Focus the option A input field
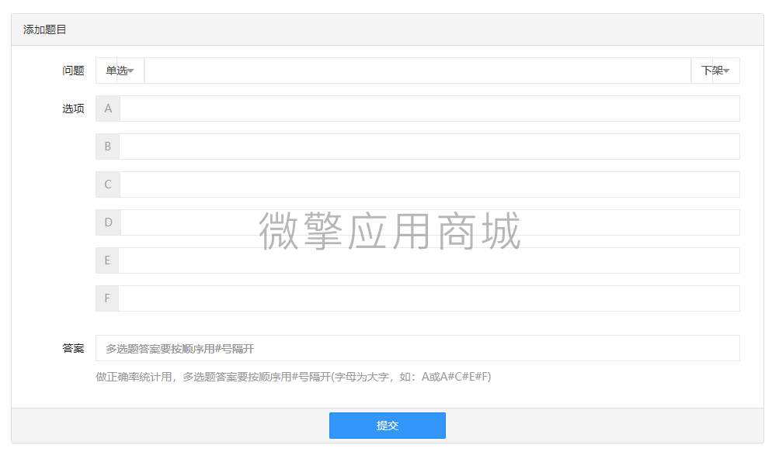This screenshot has width=779, height=462. (429, 109)
